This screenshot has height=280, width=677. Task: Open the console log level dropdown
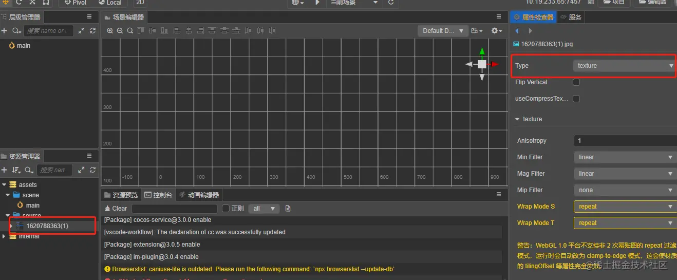264,209
